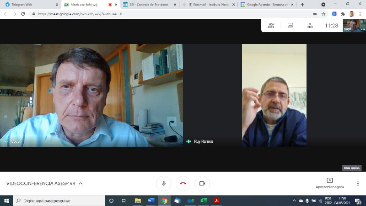Screen dimensions: 366x206
Task: Open the activities shapes icon
Action: 310,26
